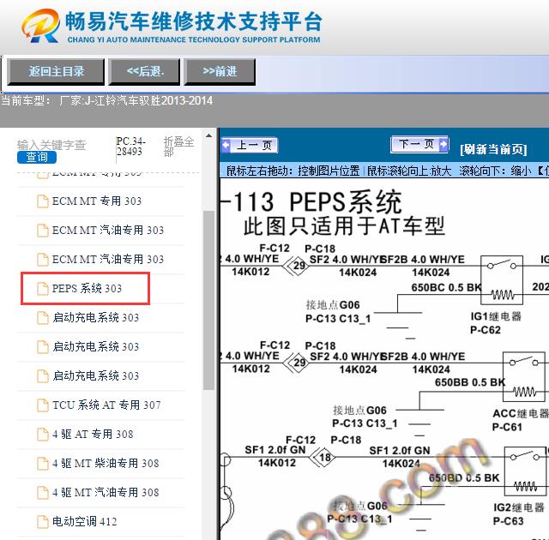Go forward with the >>前进 button

coord(220,72)
